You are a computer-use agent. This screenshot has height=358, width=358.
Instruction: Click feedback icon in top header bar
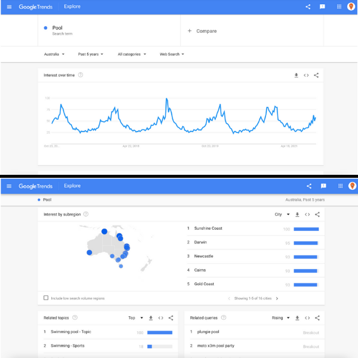tap(322, 7)
